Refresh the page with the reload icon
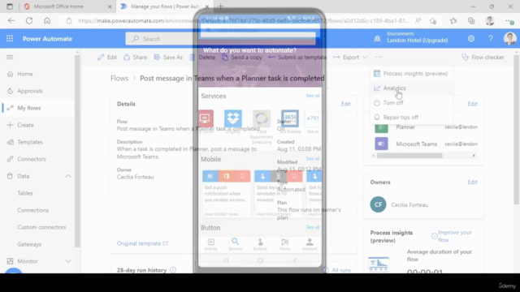The width and height of the screenshot is (520, 292). (29, 20)
